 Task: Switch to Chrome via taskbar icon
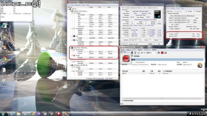(x=32, y=114)
